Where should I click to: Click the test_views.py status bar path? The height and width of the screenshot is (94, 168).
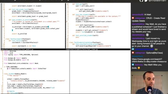[82, 49]
